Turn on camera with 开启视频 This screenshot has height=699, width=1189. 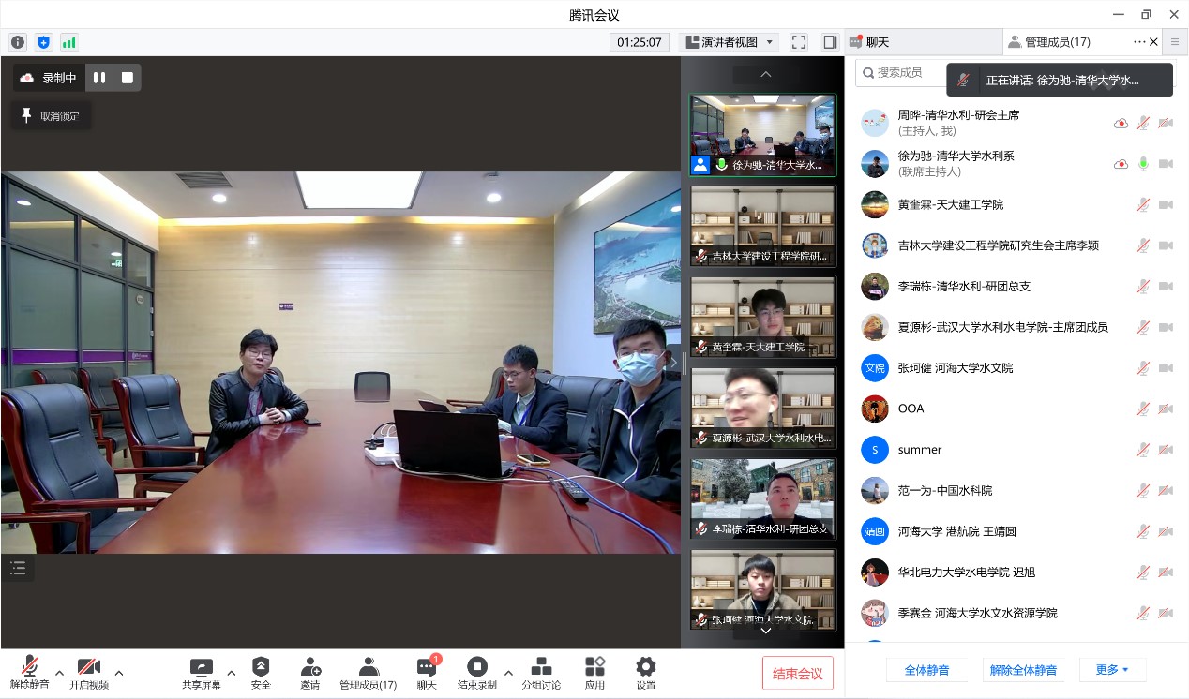point(88,671)
